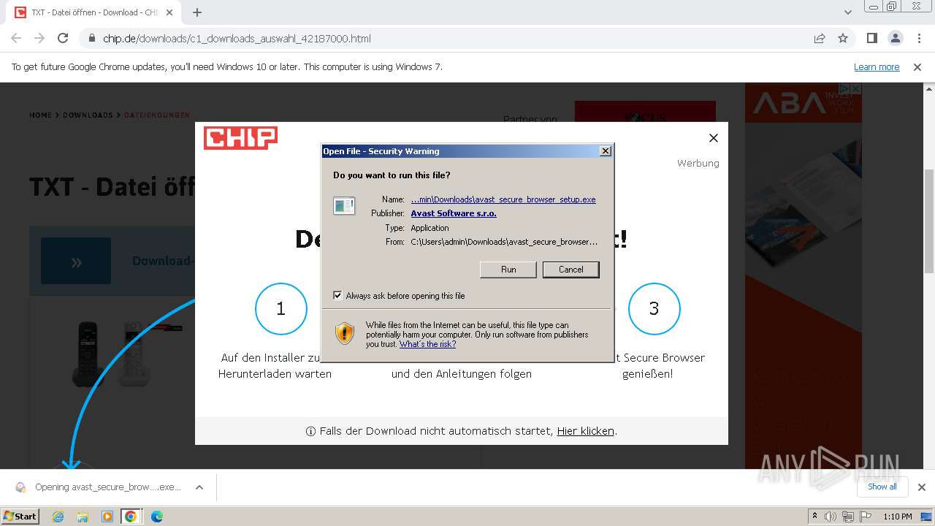Viewport: 935px width, 526px height.
Task: Expand download item options chevron
Action: [199, 487]
